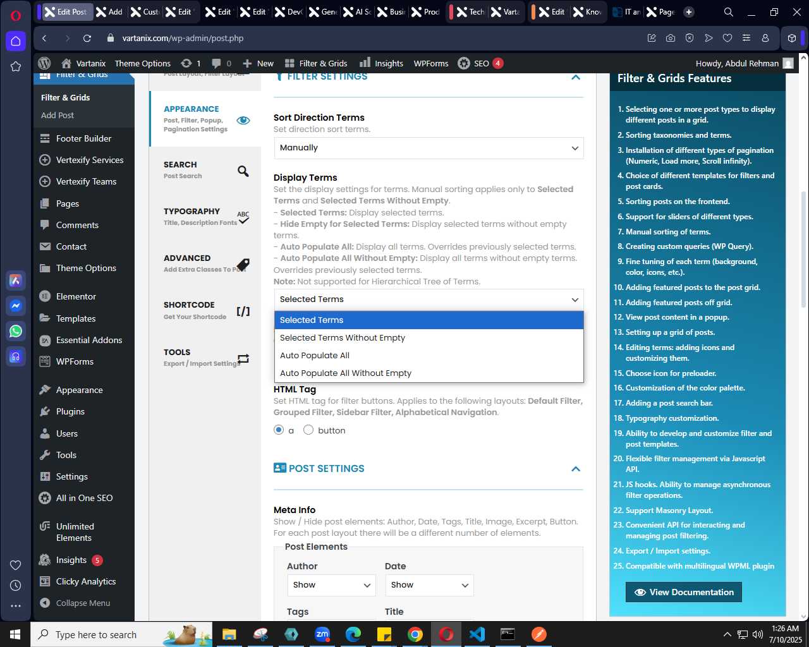Viewport: 809px width, 647px height.
Task: Open Visual Studio Code from taskbar
Action: pyautogui.click(x=477, y=634)
